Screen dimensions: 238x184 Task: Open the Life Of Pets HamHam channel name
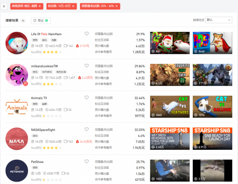pos(46,34)
